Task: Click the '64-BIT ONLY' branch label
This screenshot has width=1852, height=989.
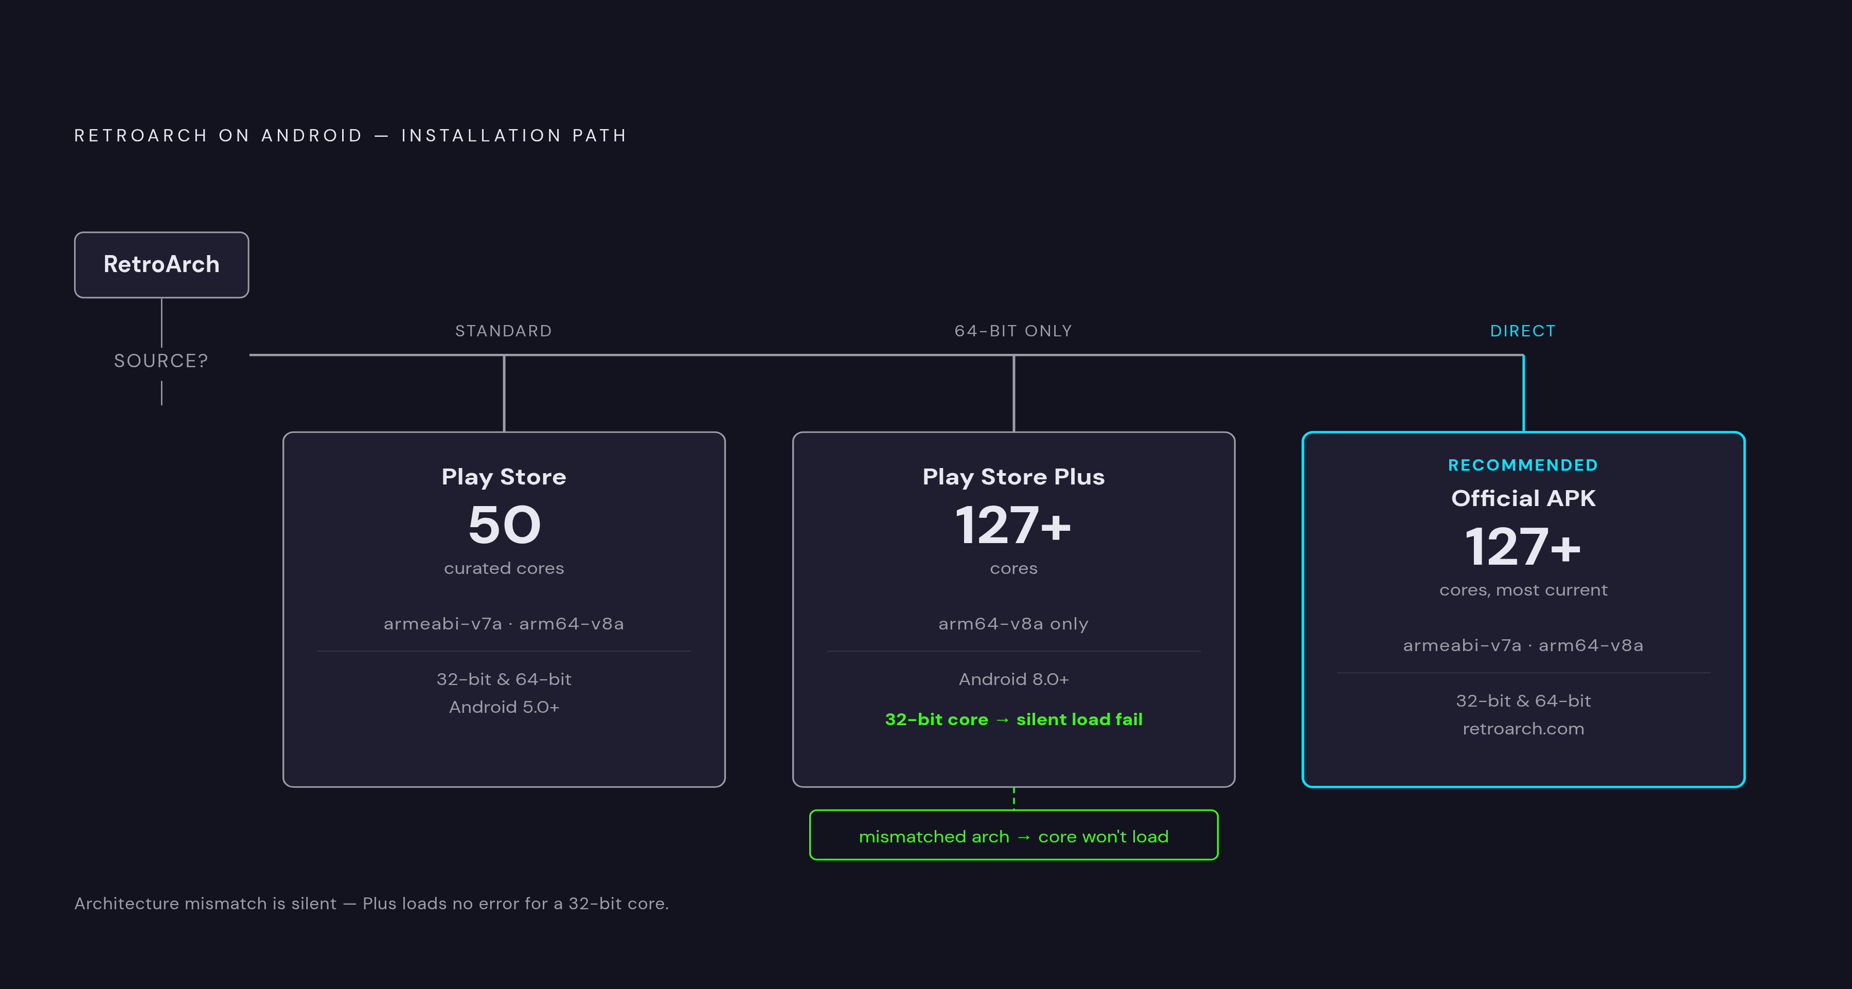Action: (1013, 331)
